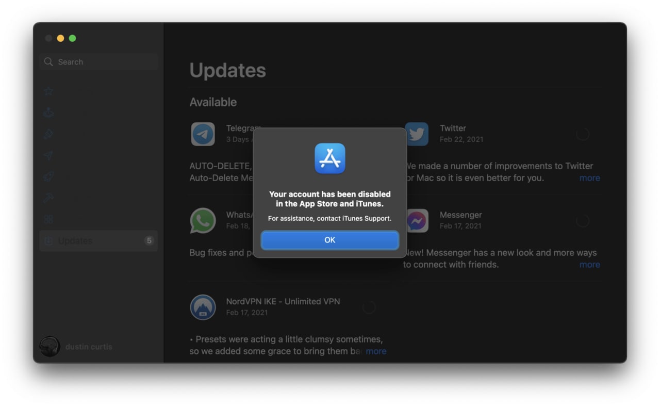Click the NordVPN IKE app icon
The image size is (660, 407).
coord(203,307)
